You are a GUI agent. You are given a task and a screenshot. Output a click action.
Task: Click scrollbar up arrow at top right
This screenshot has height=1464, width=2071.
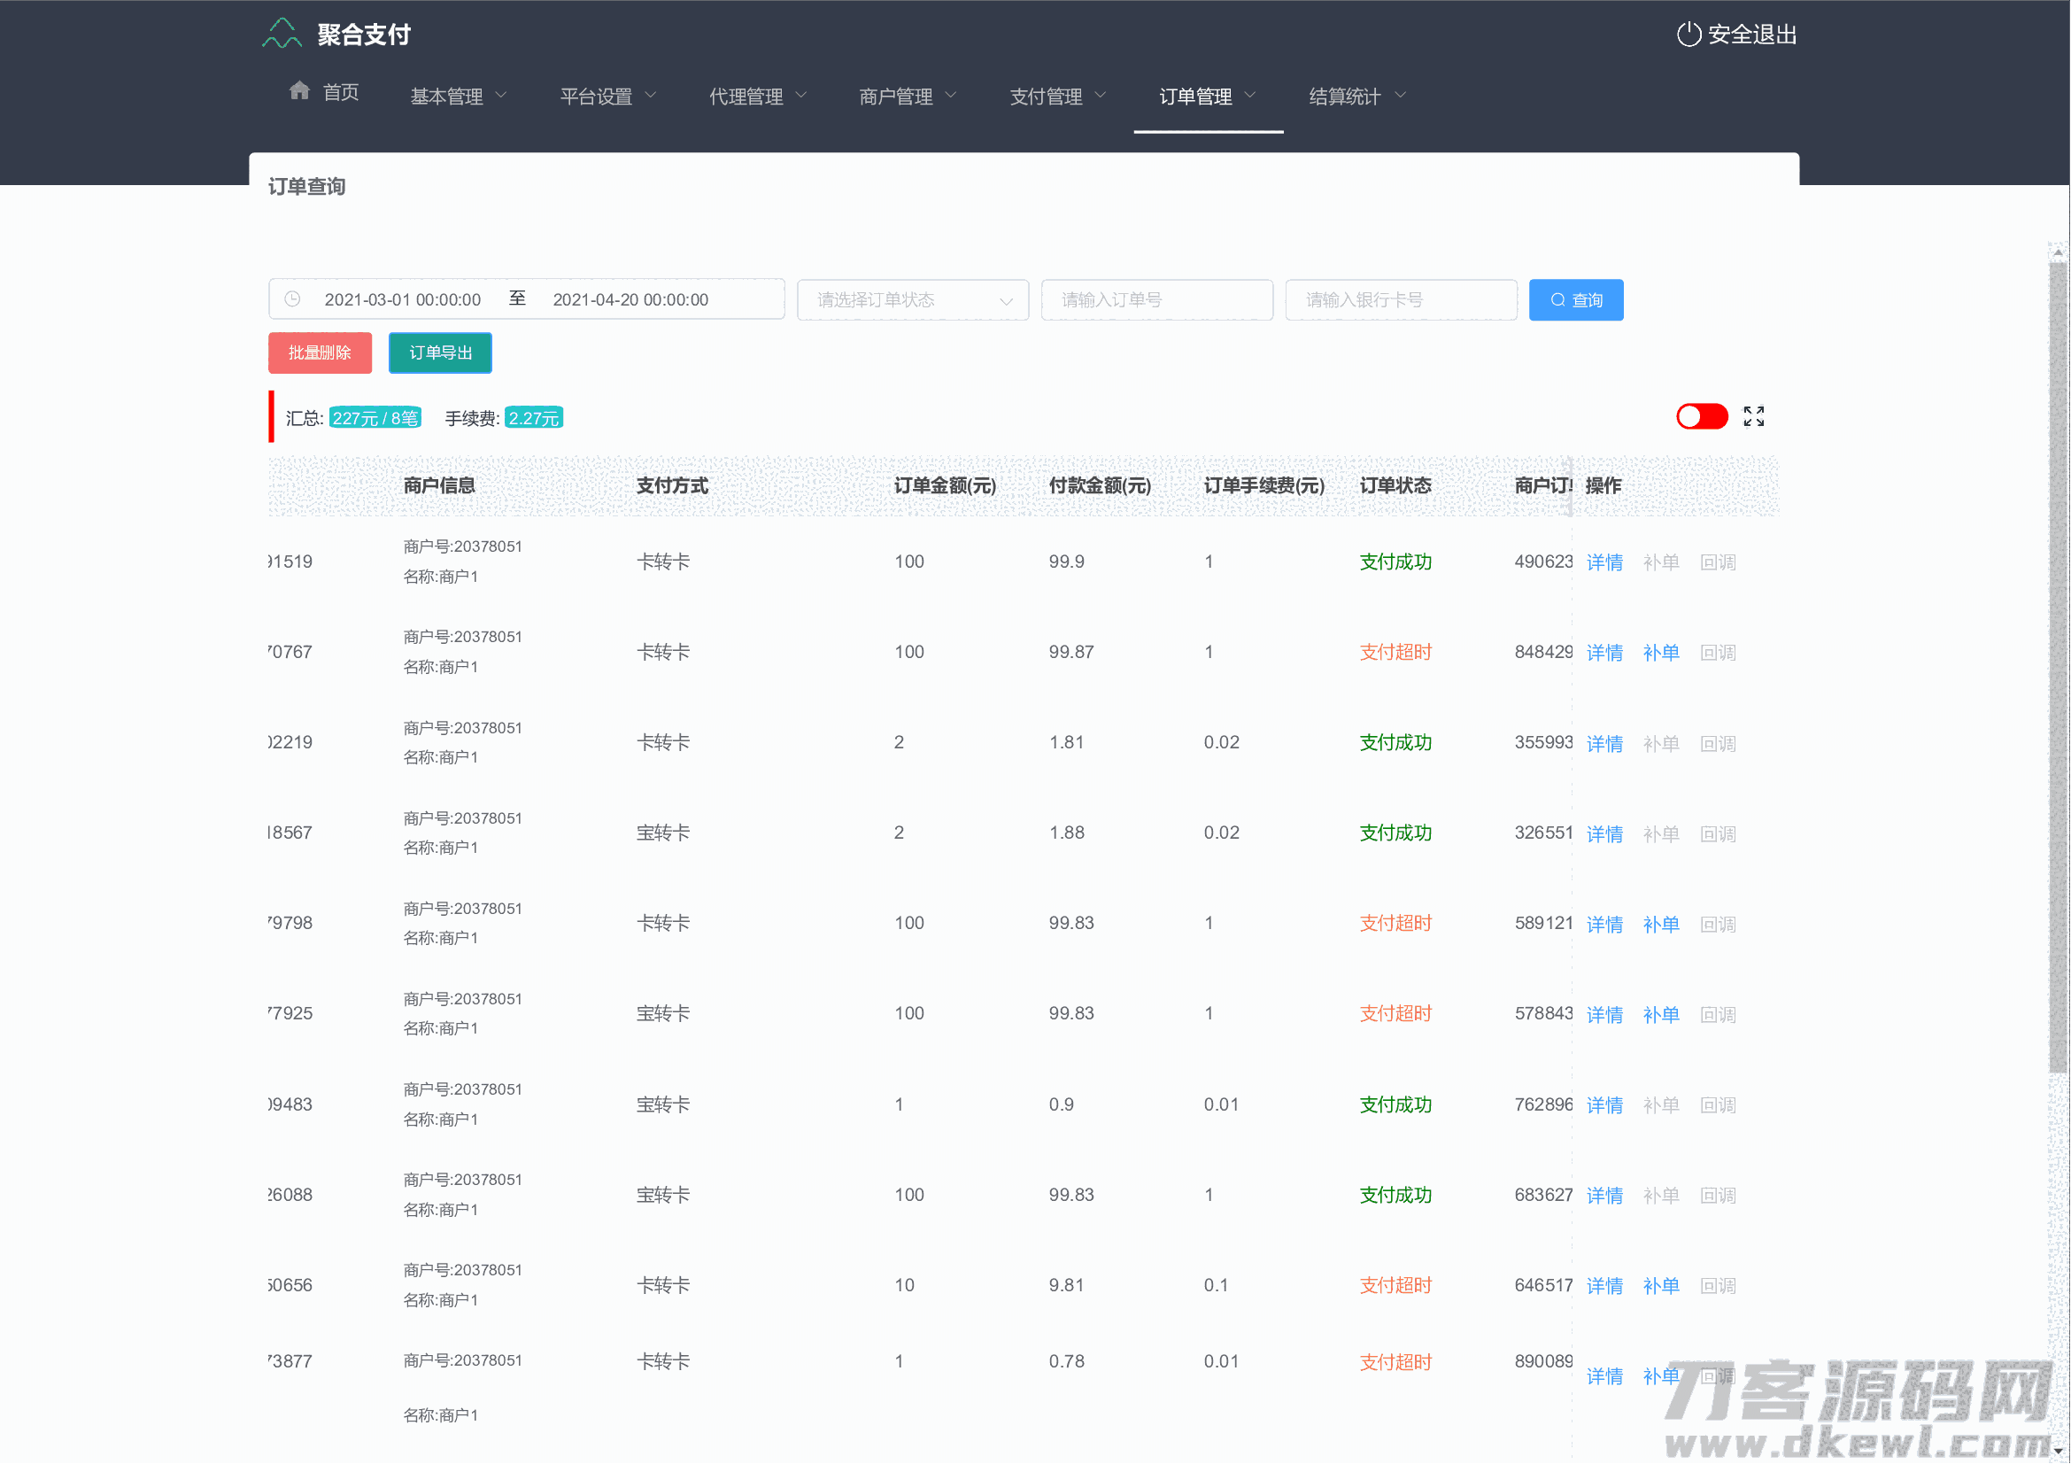tap(2057, 253)
